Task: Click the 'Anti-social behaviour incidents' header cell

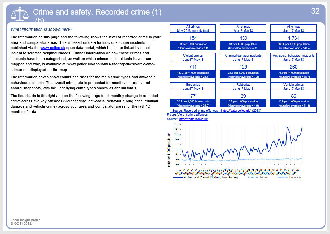Action: click(x=293, y=57)
